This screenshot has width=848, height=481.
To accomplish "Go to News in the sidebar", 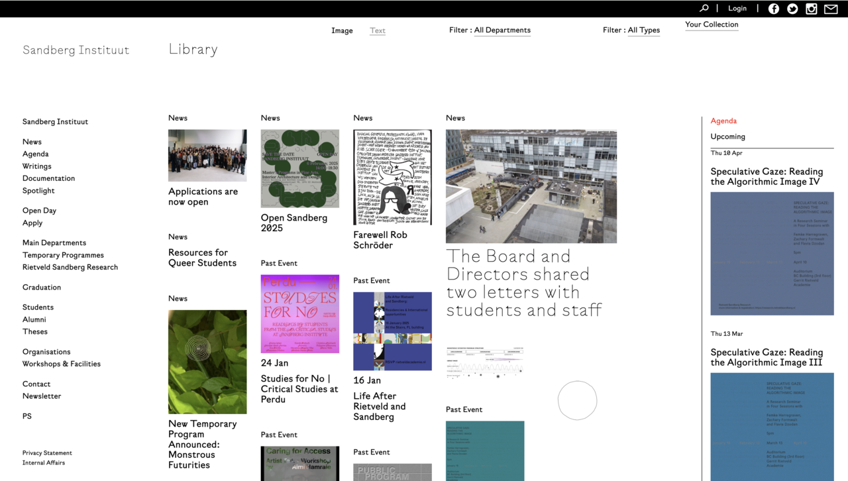I will coord(32,142).
